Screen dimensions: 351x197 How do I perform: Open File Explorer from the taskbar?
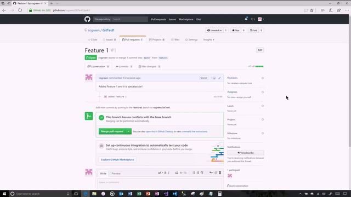tap(94, 194)
